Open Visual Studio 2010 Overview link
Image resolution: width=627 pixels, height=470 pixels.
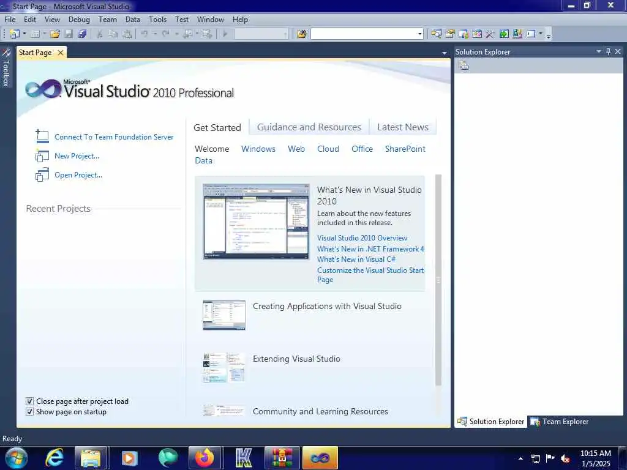tap(362, 238)
